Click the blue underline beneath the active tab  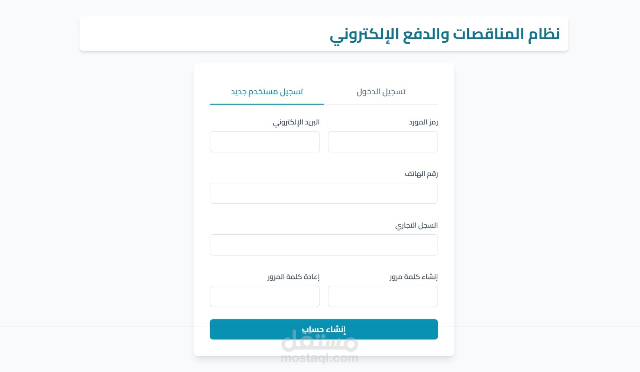(x=267, y=104)
